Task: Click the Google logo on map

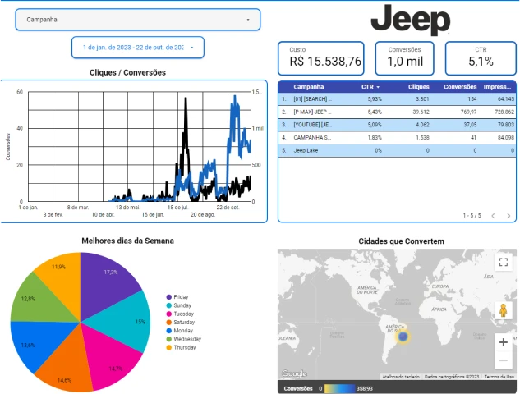Action: pos(294,373)
